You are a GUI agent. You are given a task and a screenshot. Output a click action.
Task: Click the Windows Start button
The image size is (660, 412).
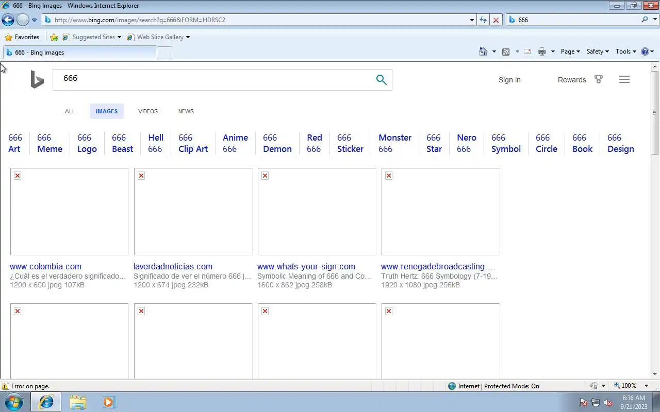(x=14, y=402)
